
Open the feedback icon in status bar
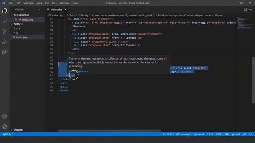[245, 134]
